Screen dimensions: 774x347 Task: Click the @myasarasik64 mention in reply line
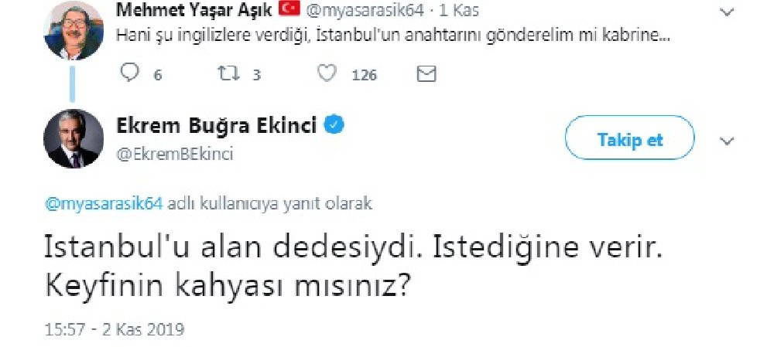coord(104,204)
